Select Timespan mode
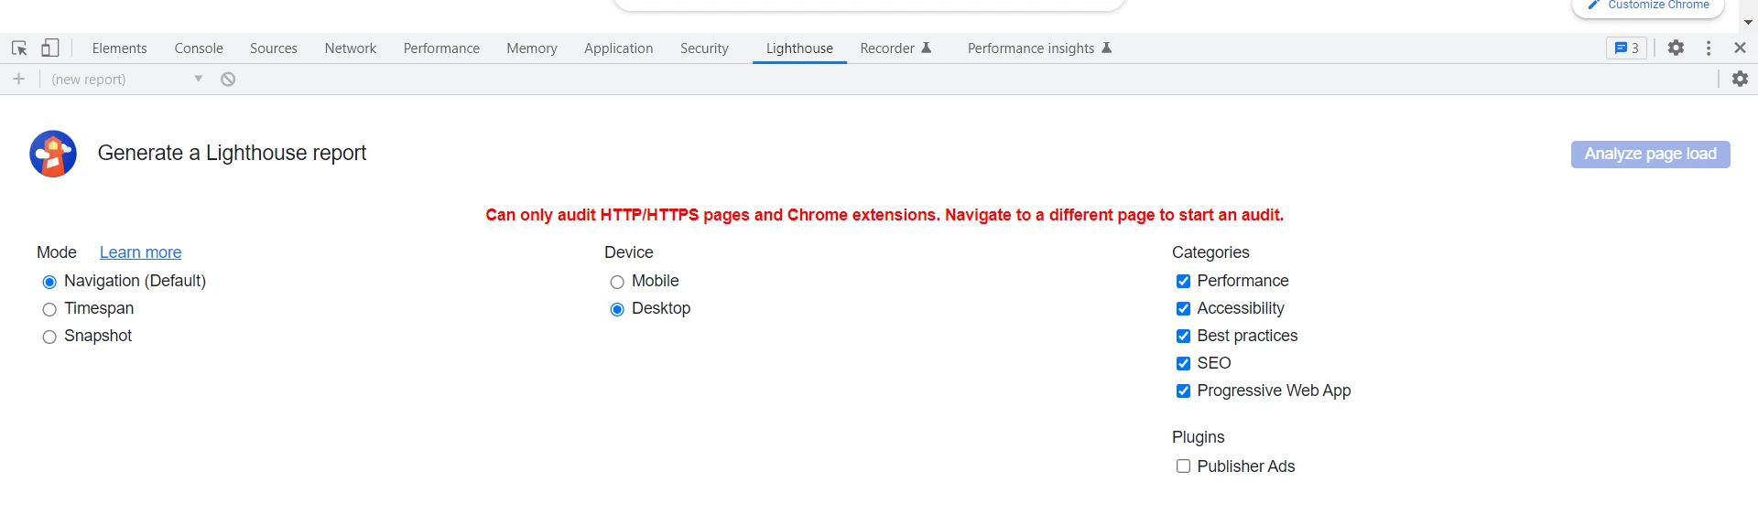 point(49,309)
